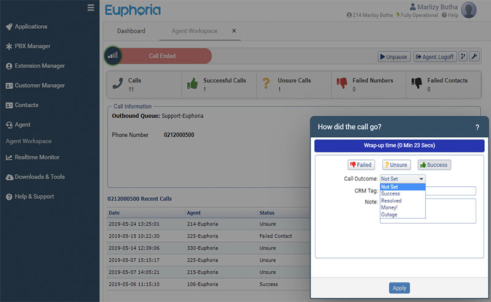Open the Realtime Monitor
The height and width of the screenshot is (302, 491).
(x=37, y=157)
